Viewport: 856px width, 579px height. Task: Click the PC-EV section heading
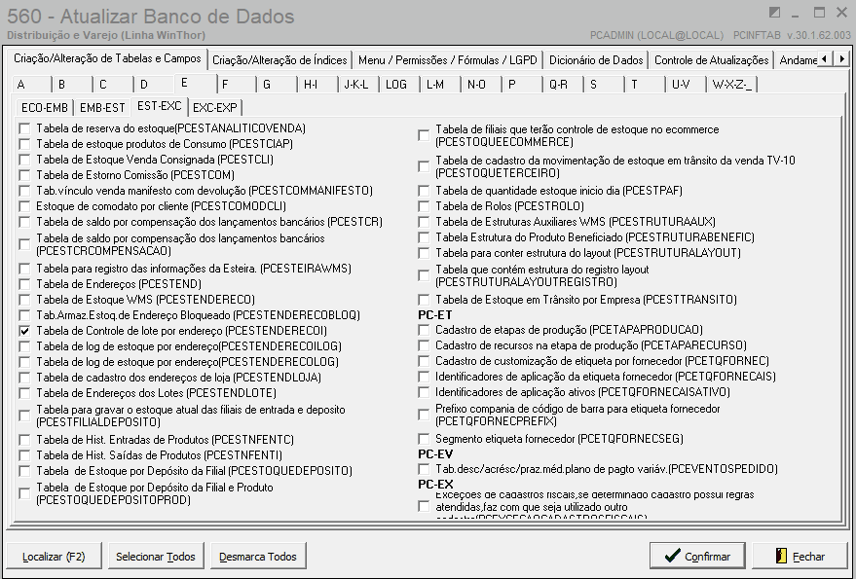pos(435,454)
